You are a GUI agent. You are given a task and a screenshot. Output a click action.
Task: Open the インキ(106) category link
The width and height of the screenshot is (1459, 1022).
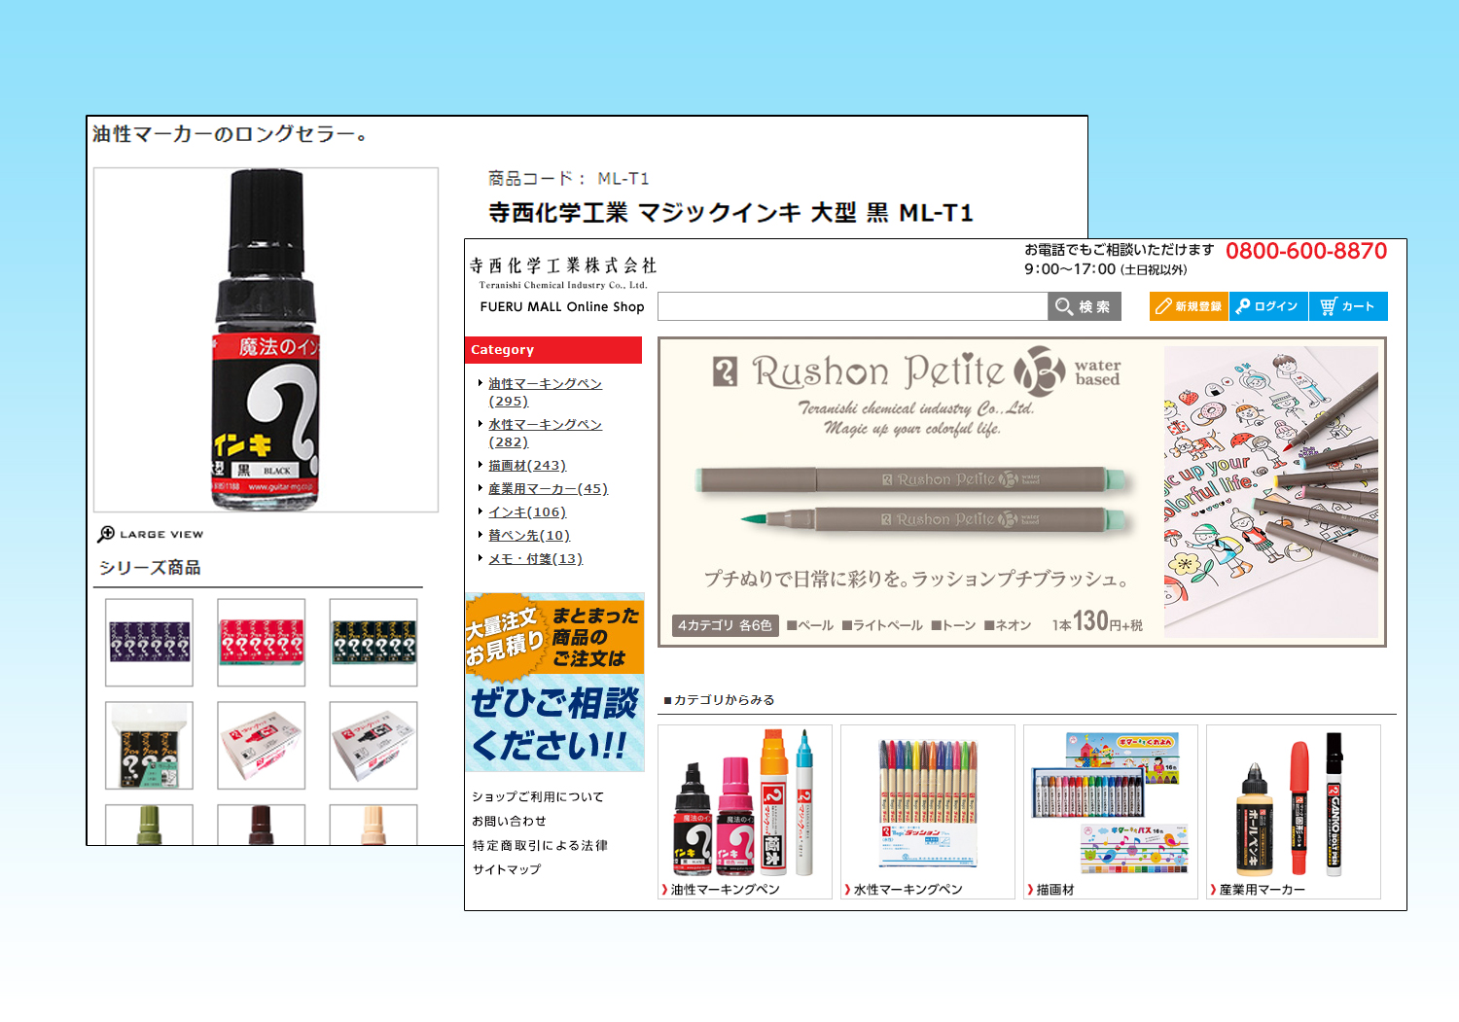(x=526, y=512)
